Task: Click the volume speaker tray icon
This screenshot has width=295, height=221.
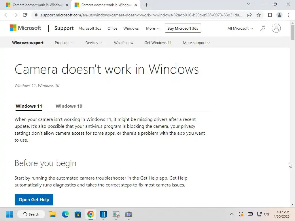Action: pyautogui.click(x=266, y=214)
